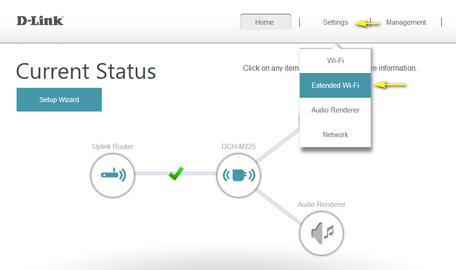Click the Uplink Router icon
The height and width of the screenshot is (270, 456).
pos(112,175)
